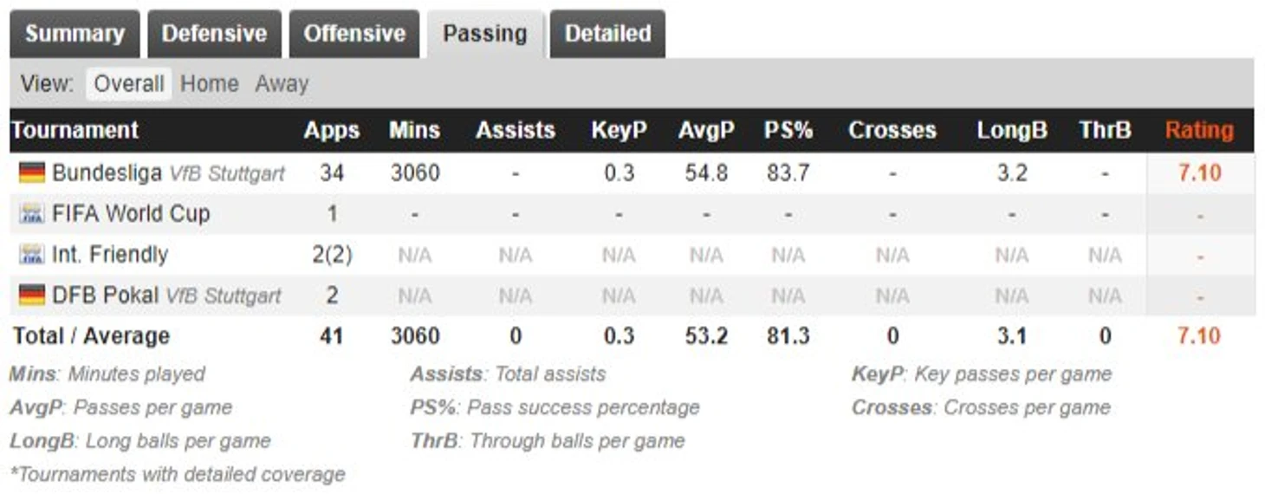Click the German flag icon beside Bundesliga
Screen dimensions: 1265x494
coord(31,173)
